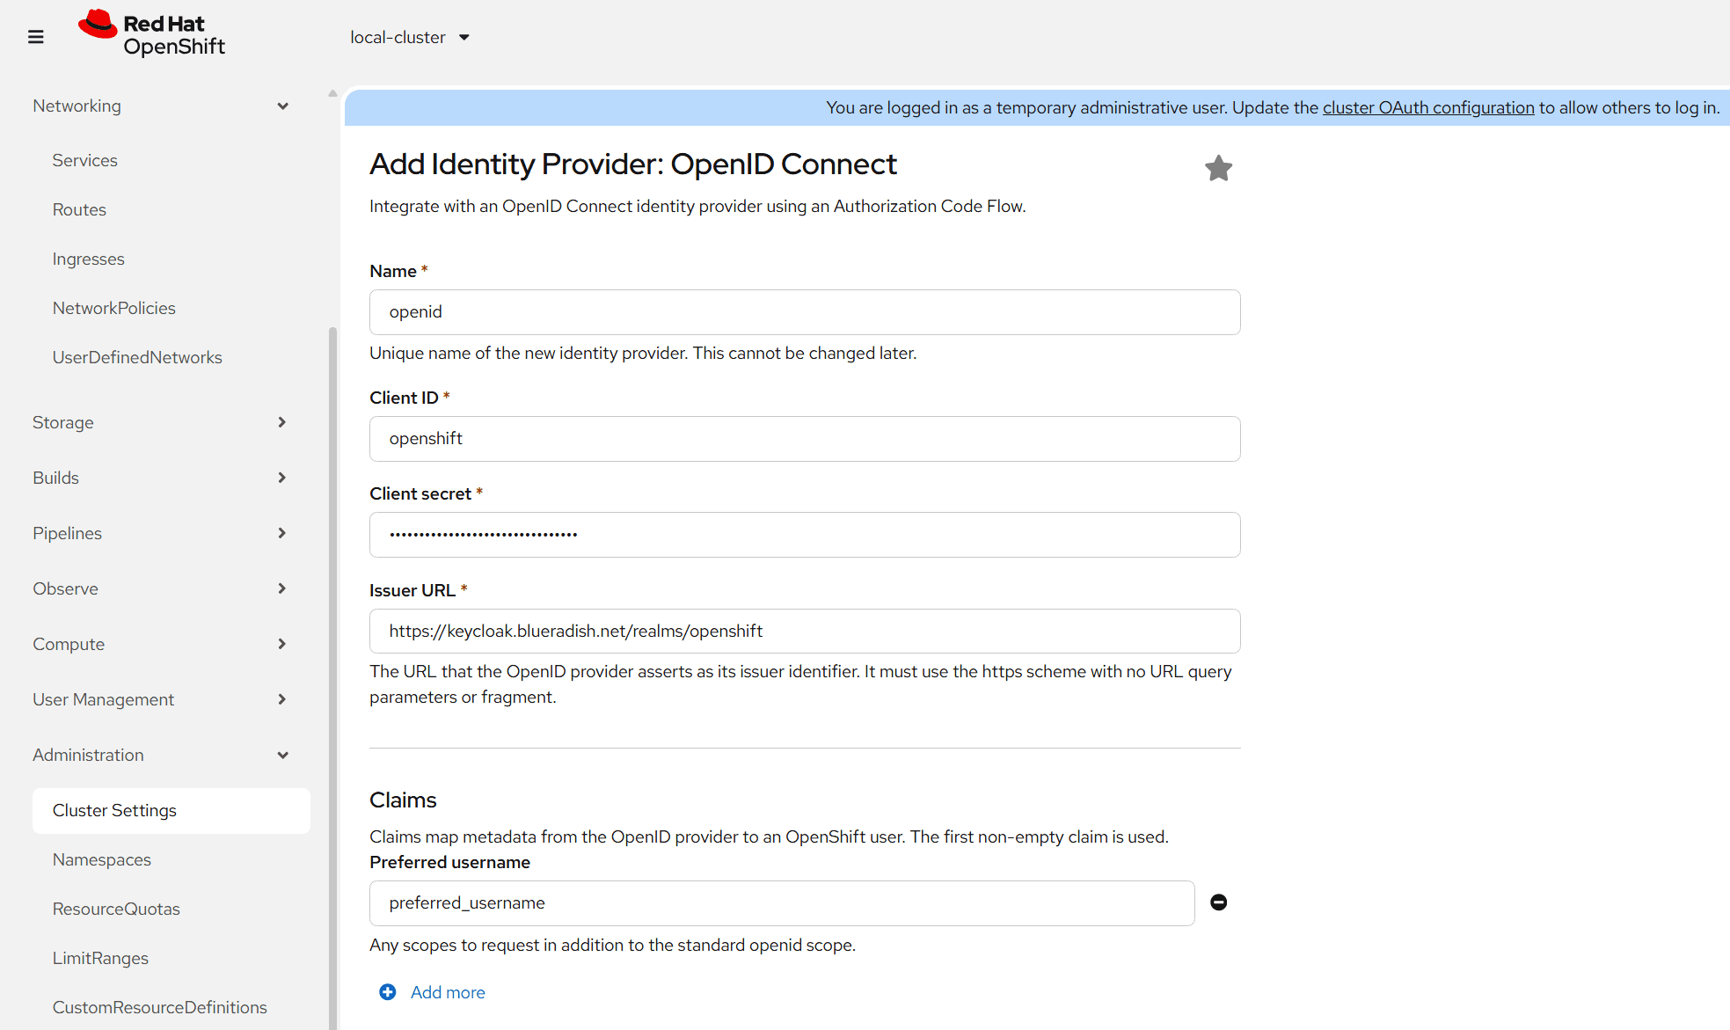Expand the Storage section

click(161, 422)
